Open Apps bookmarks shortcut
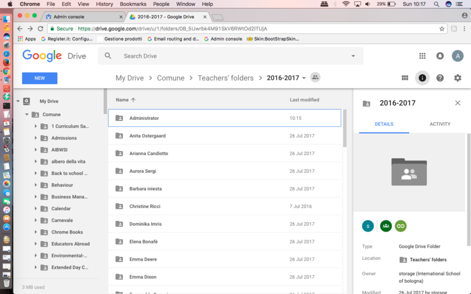471x294 pixels. point(26,39)
